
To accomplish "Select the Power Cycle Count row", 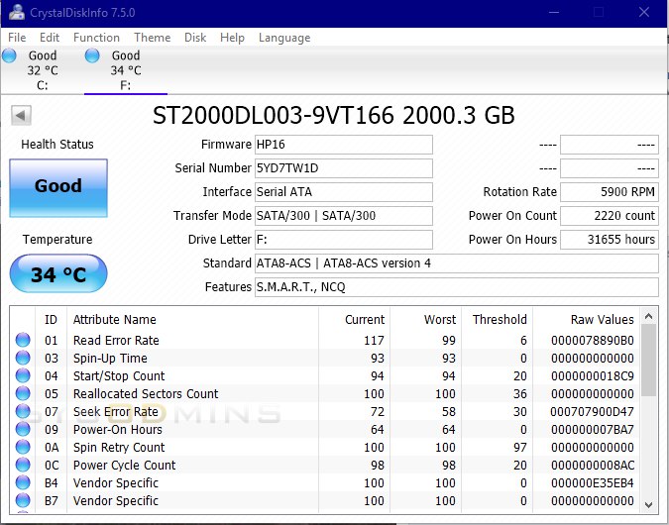I will (x=325, y=465).
